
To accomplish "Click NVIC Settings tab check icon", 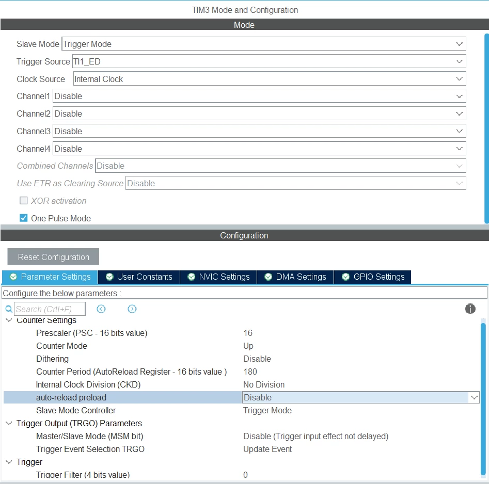I will (192, 277).
